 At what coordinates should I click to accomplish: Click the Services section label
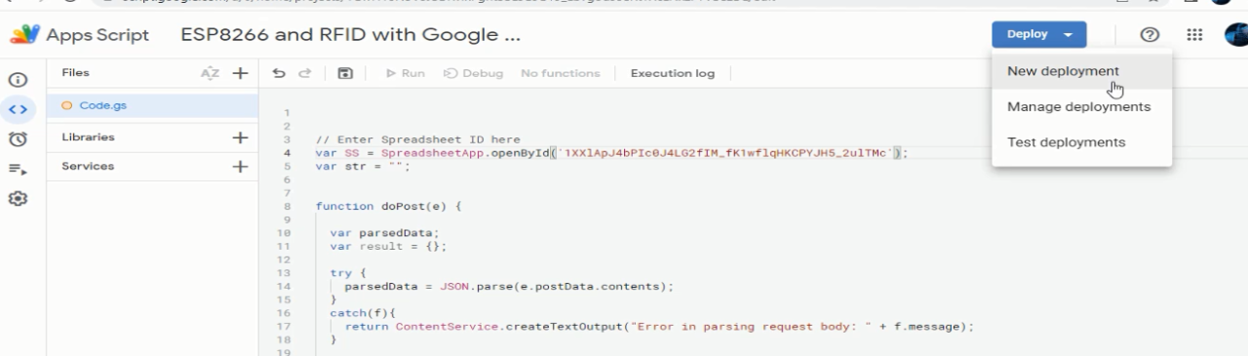pyautogui.click(x=88, y=167)
